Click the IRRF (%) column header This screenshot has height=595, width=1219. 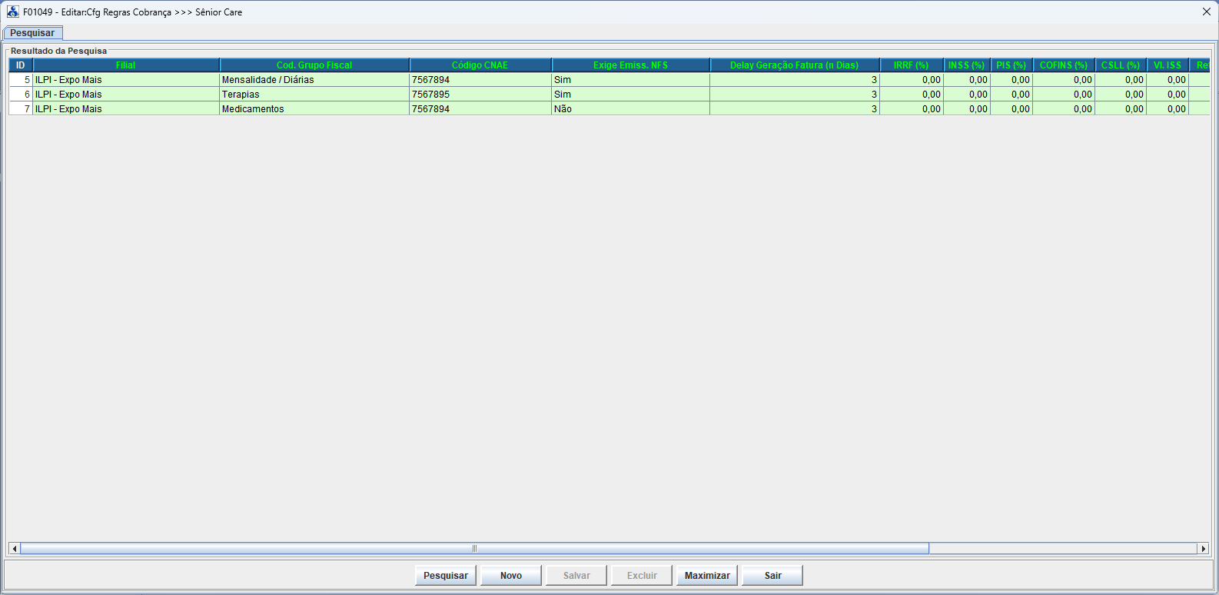tap(912, 65)
